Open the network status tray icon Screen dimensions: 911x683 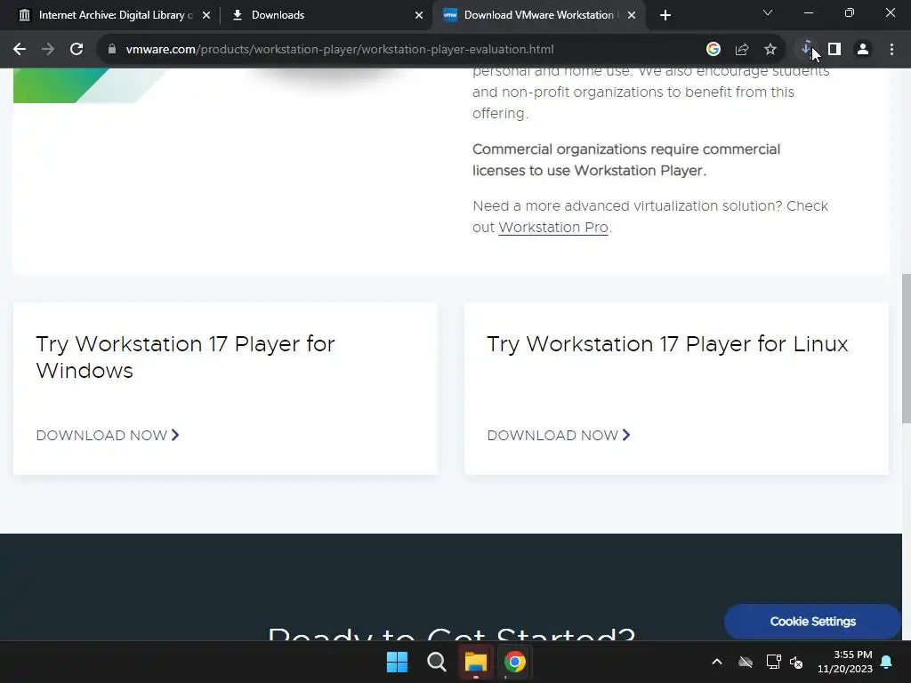(773, 662)
